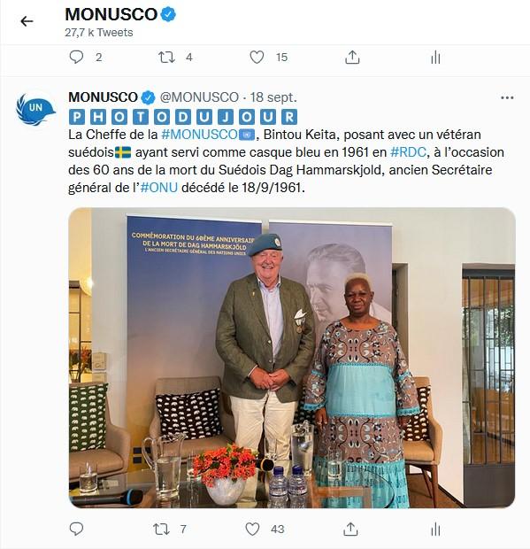Viewport: 530px width, 549px height.
Task: Open the 18 sept. tweet timestamp
Action: pyautogui.click(x=273, y=97)
